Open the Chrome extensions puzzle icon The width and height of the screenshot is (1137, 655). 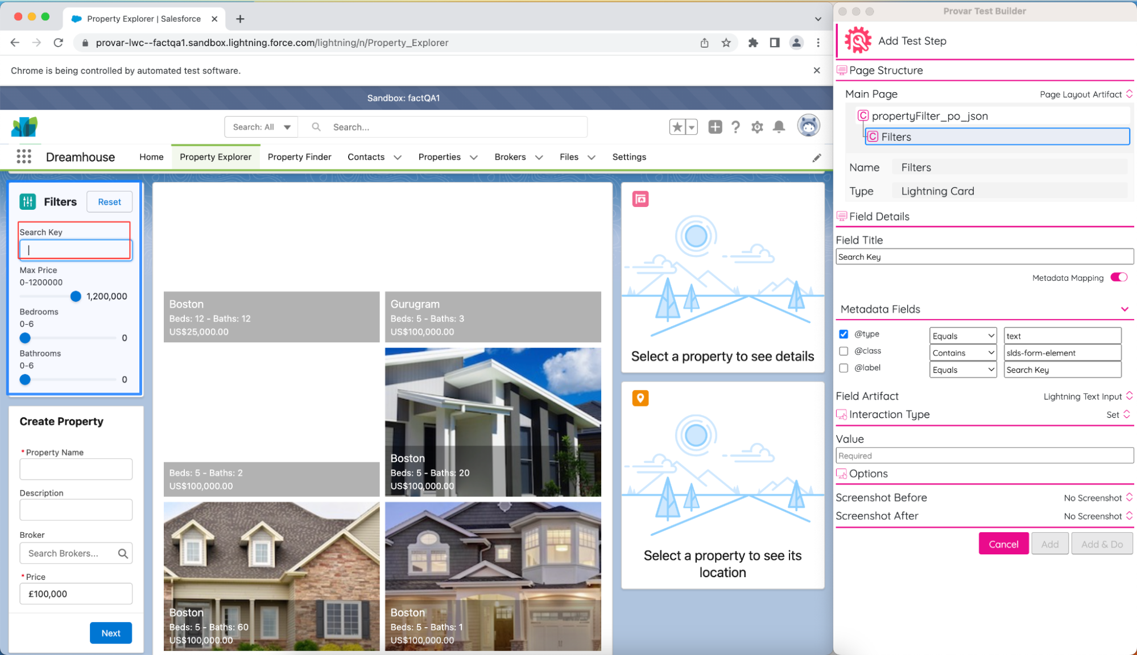click(753, 43)
